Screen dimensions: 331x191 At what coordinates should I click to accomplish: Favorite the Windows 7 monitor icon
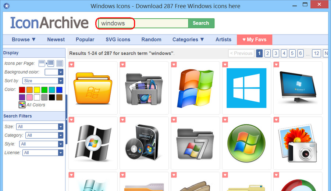point(276,65)
